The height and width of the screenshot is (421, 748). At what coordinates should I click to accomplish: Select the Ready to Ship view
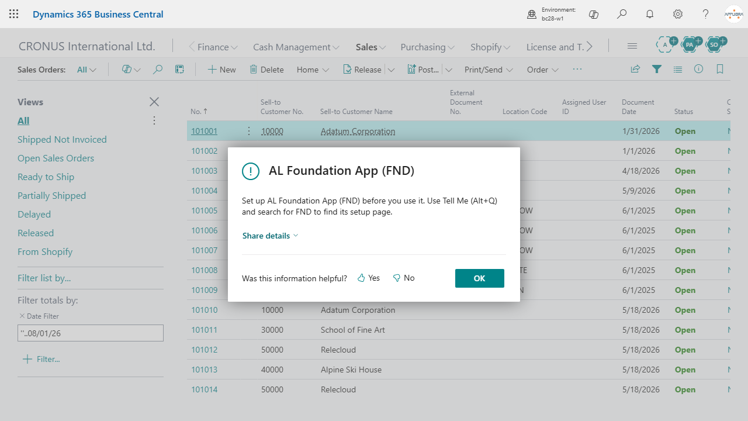(46, 177)
